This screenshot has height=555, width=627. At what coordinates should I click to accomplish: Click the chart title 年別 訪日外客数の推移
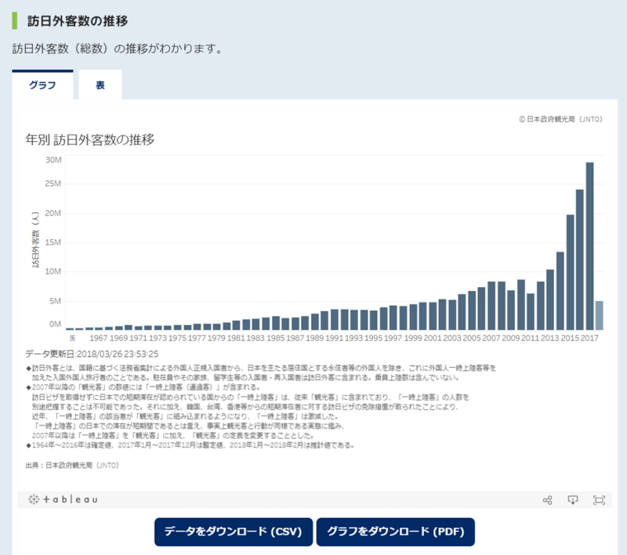click(90, 140)
